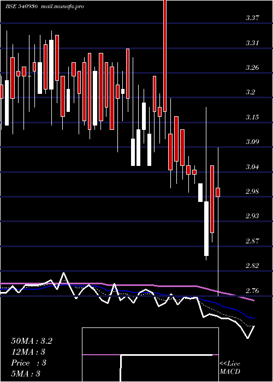
Task: Click the mail.munafa.pro watermark text
Action: (x=63, y=7)
